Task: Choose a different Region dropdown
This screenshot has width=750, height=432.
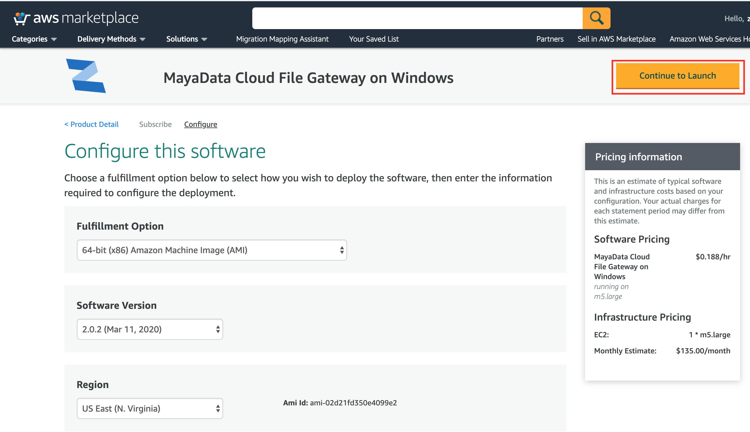Action: [150, 408]
